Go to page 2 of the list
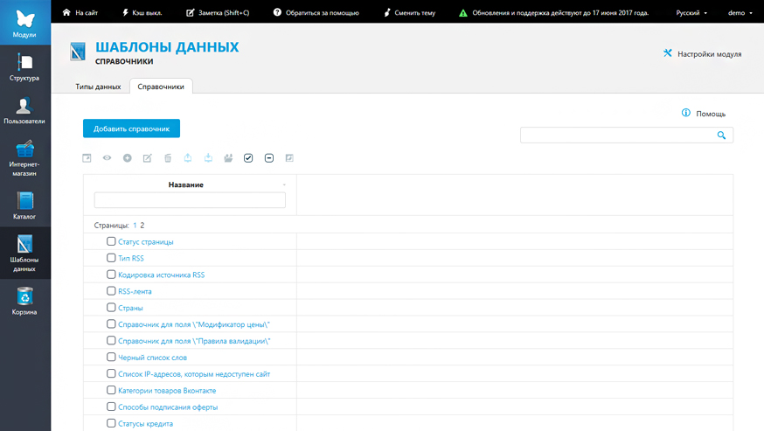The height and width of the screenshot is (431, 764). pos(142,226)
